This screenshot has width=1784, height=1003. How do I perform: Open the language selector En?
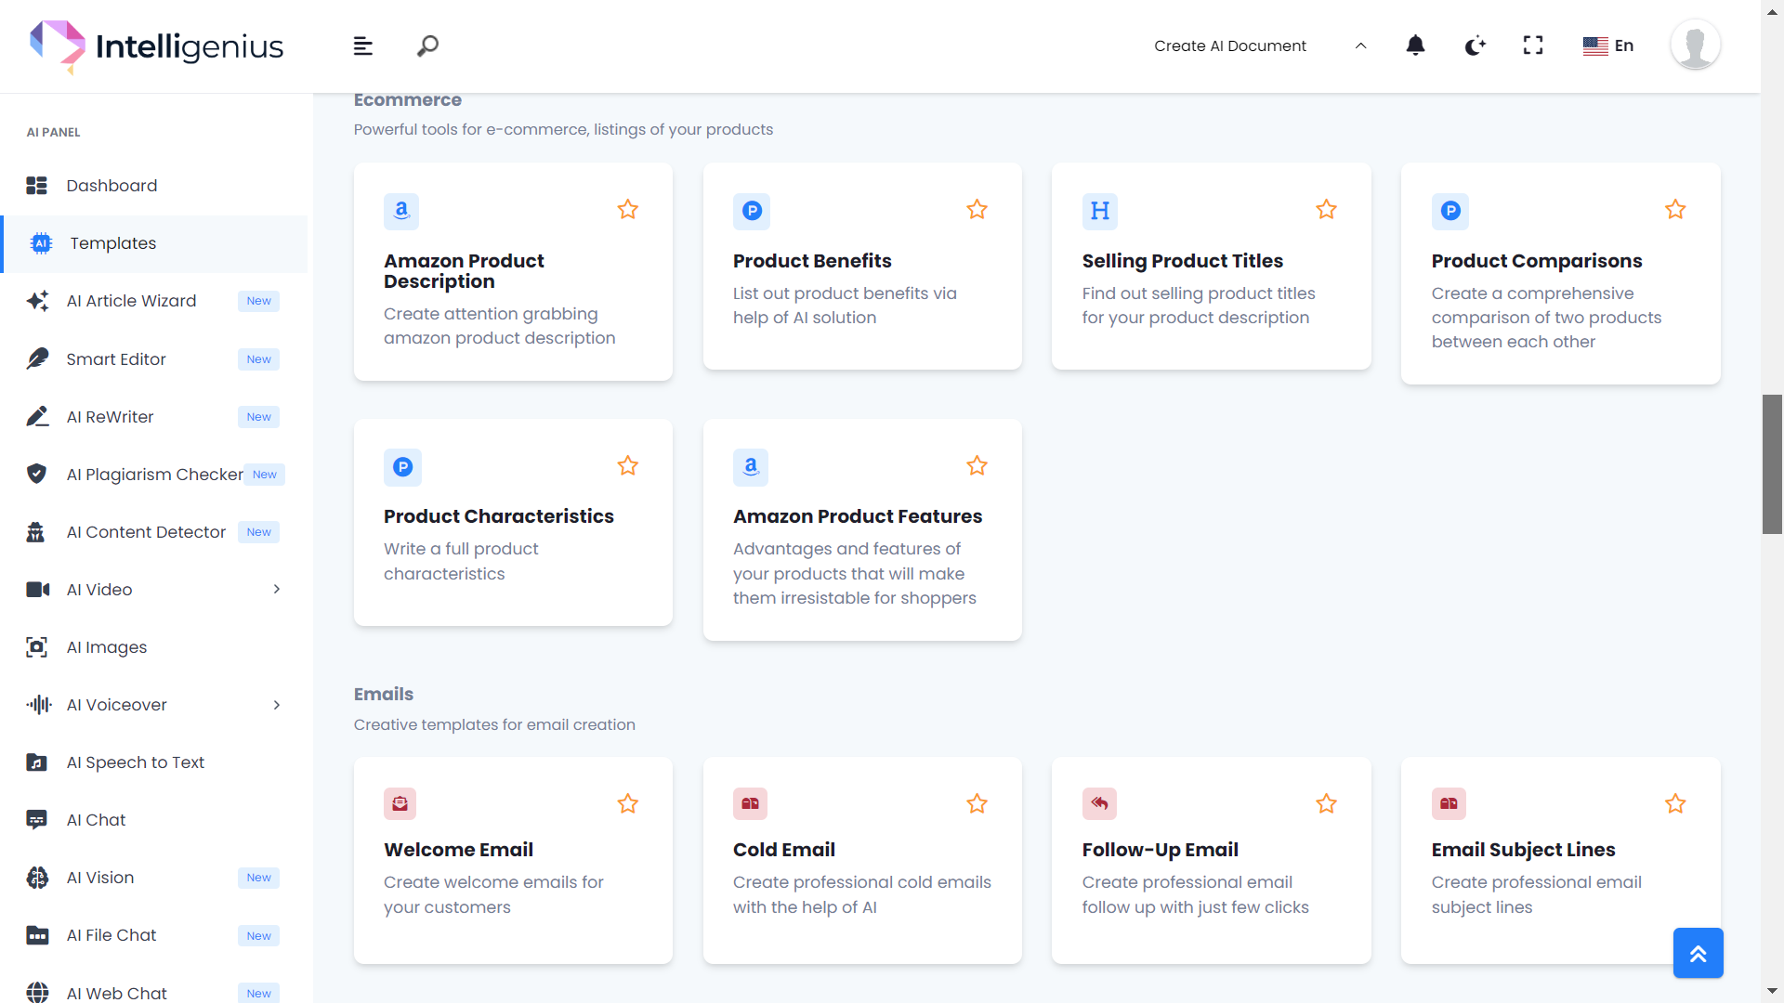(1608, 46)
